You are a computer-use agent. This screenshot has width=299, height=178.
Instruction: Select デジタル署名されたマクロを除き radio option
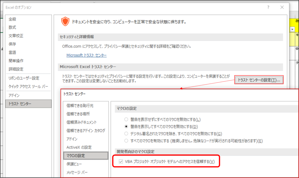point(126,134)
